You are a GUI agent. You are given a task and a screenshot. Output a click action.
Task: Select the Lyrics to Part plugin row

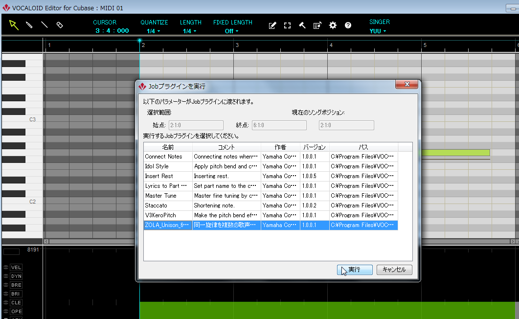tap(271, 186)
